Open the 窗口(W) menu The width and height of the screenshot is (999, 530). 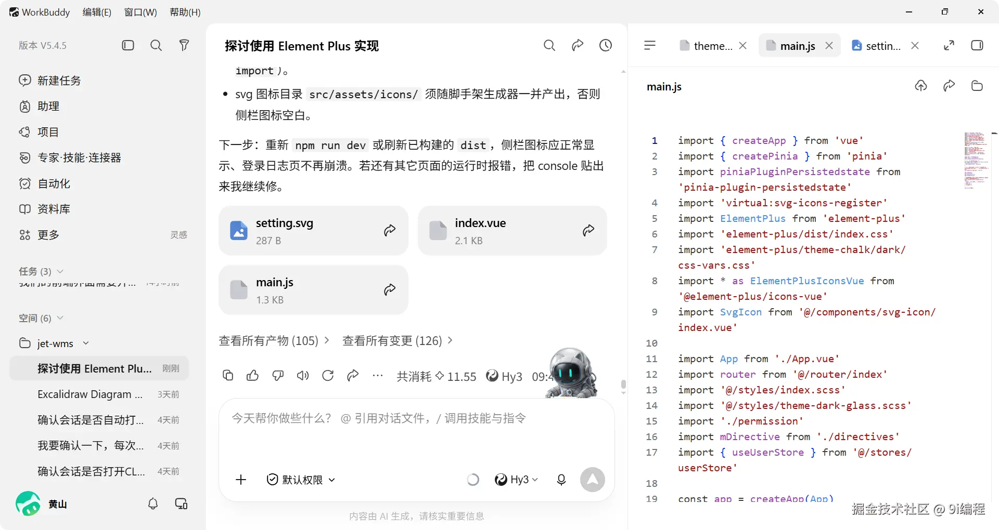140,12
